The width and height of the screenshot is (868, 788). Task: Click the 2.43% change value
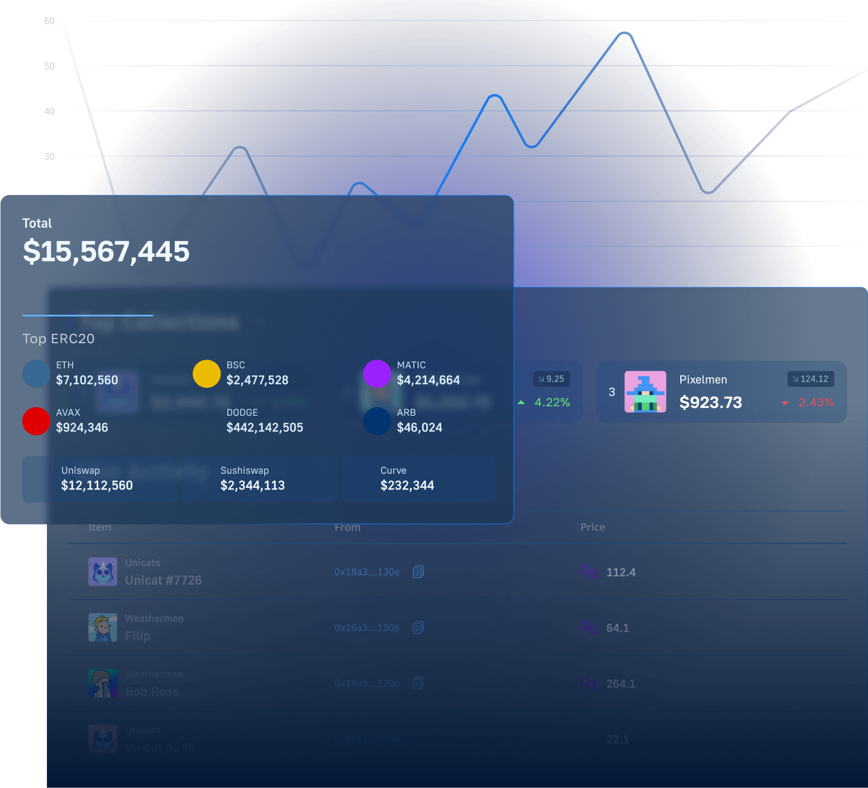[x=816, y=402]
